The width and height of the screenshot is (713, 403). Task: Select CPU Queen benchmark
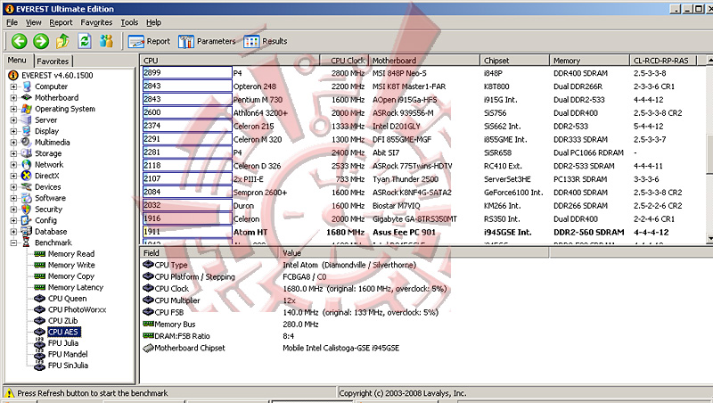coord(68,299)
